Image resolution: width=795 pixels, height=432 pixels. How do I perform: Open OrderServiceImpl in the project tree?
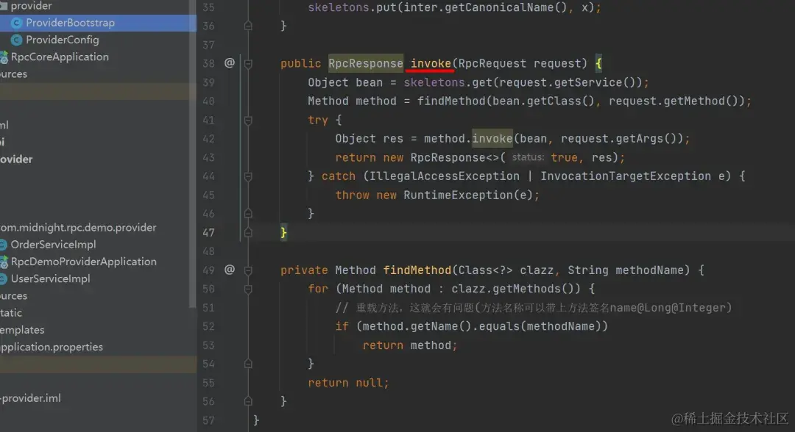[x=53, y=245]
